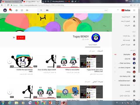Open File Explorer folder in taskbar
Image resolution: width=140 pixels, height=105 pixels.
pyautogui.click(x=17, y=103)
